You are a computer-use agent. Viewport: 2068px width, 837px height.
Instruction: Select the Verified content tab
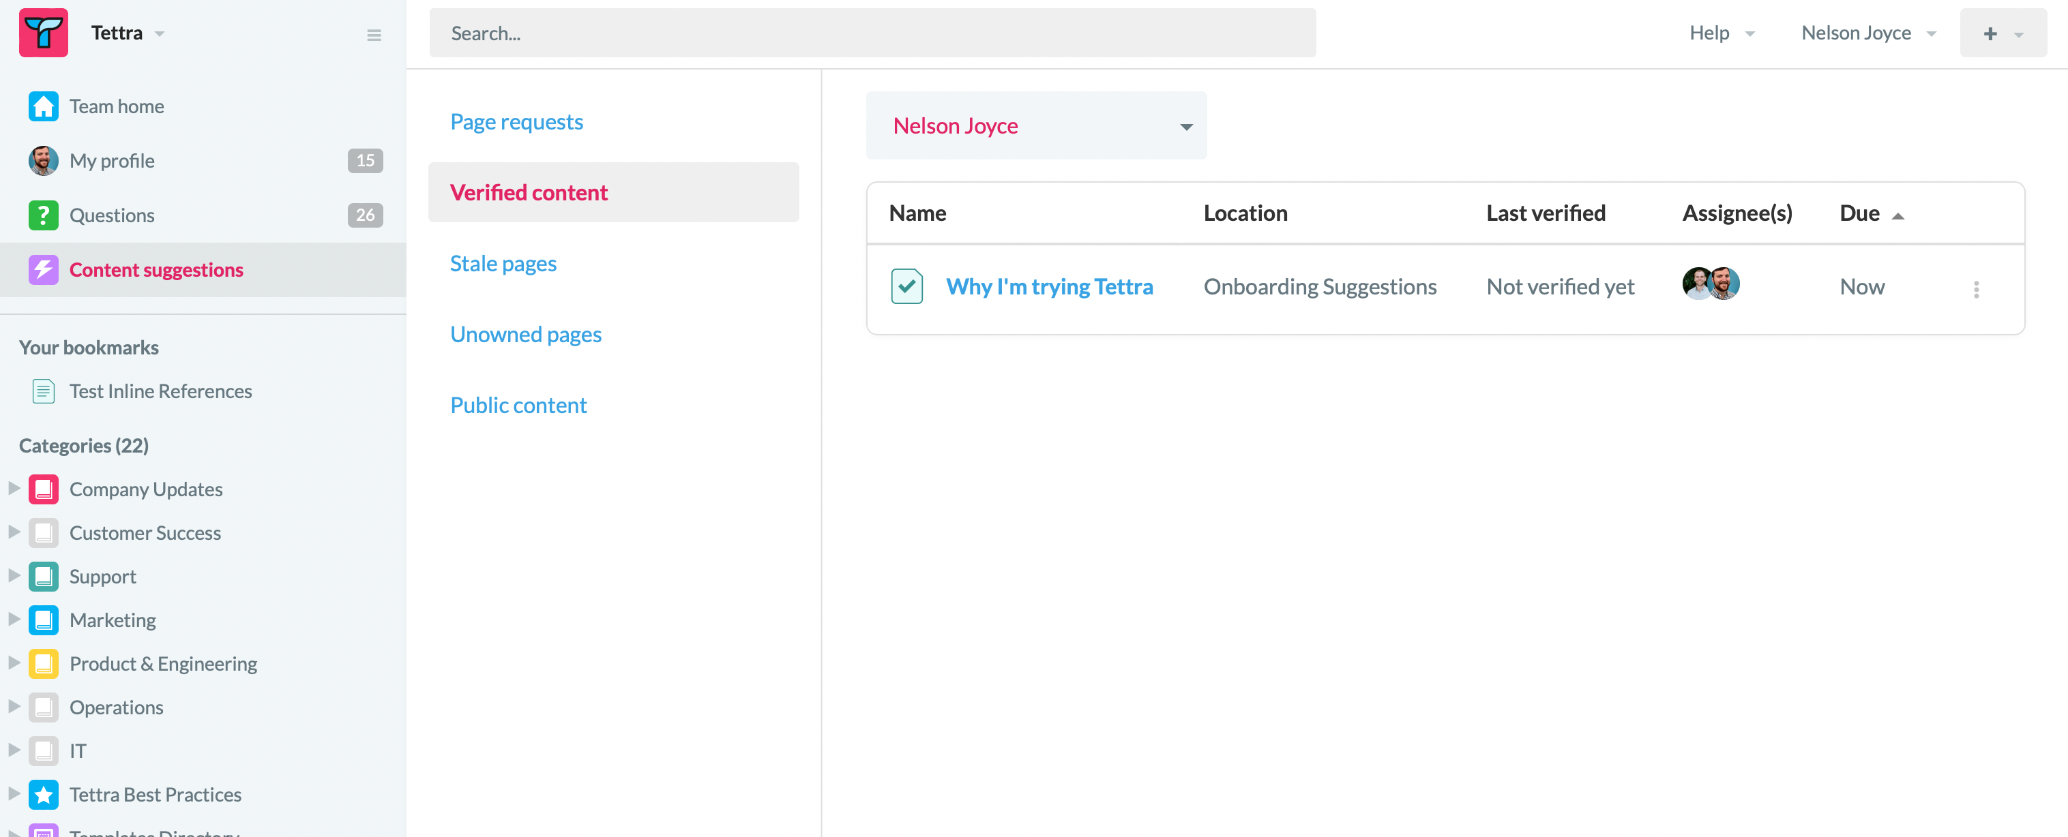613,193
